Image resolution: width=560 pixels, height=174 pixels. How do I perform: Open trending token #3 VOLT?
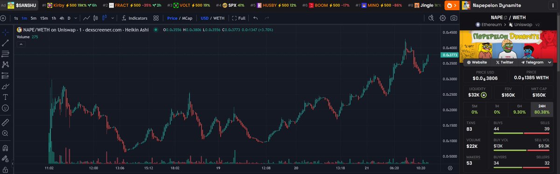pos(189,5)
